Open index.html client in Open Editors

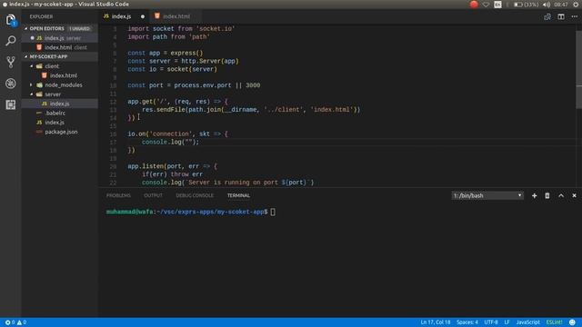(60, 47)
